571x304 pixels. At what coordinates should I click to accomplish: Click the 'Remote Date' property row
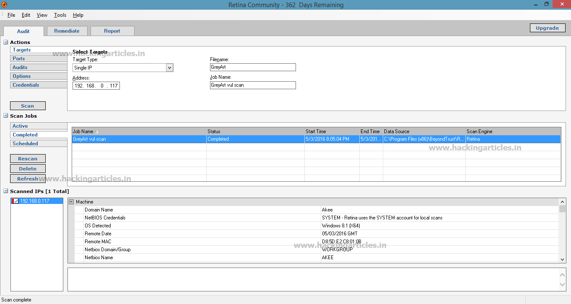click(x=317, y=234)
